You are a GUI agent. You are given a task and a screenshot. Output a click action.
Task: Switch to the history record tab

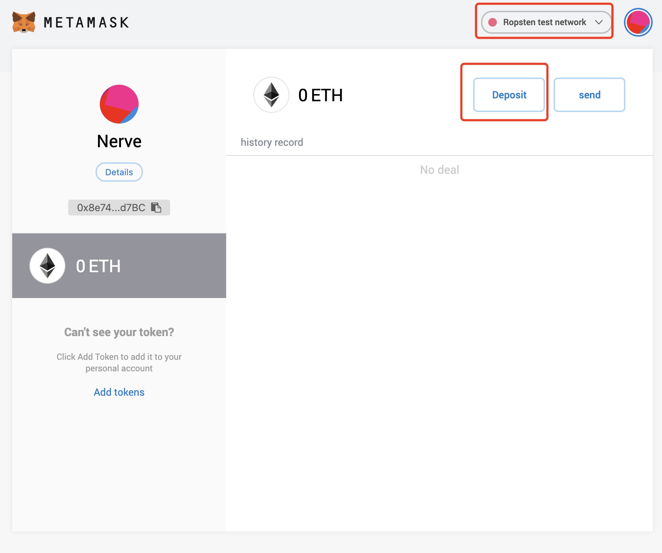(272, 142)
